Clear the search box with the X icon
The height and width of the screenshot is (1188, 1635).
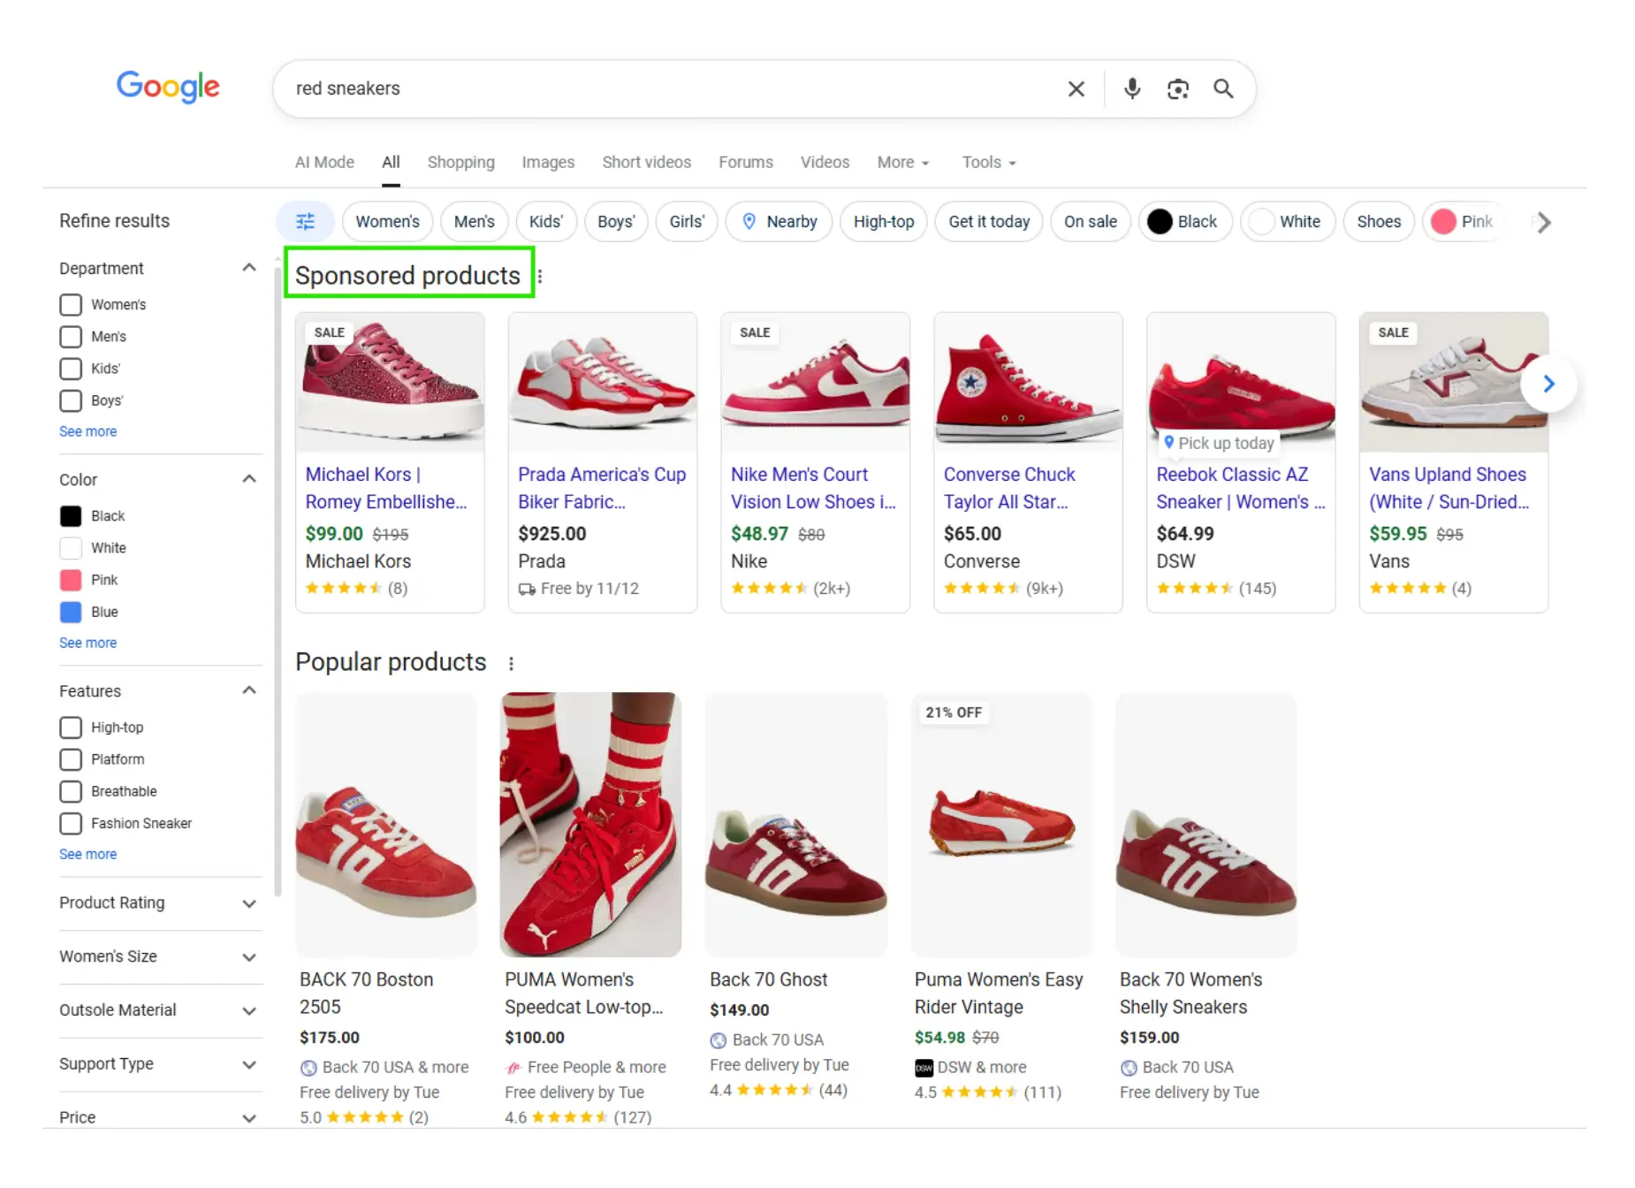(1076, 88)
